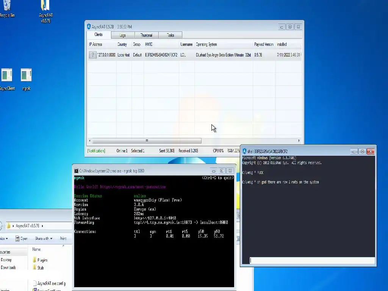Minimize the AsyncRAT main window
388x291 pixels.
tap(282, 27)
